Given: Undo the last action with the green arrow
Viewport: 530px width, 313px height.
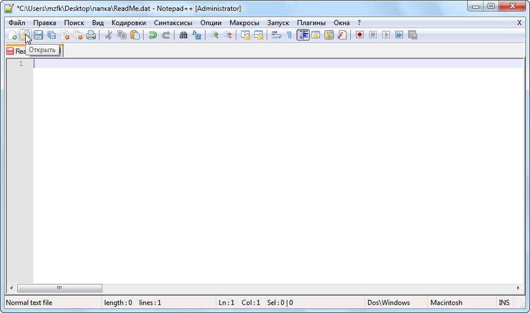Looking at the screenshot, I should click(152, 35).
